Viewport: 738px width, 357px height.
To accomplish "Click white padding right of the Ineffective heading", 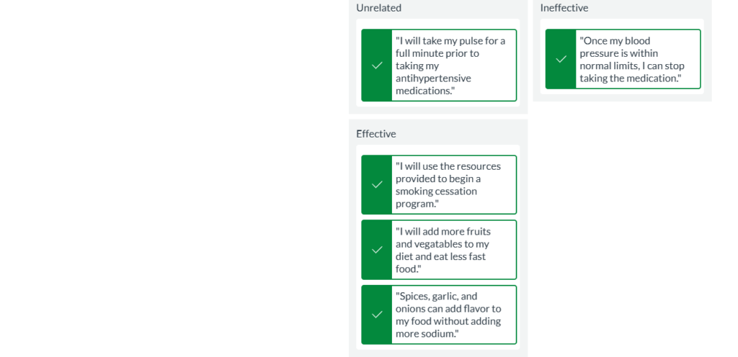I will coord(649,8).
